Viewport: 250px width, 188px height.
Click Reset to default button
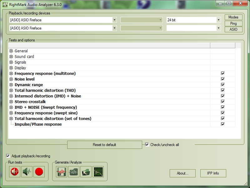click(x=105, y=145)
